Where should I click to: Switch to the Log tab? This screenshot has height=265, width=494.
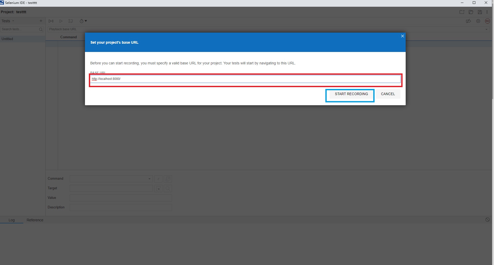(12, 220)
